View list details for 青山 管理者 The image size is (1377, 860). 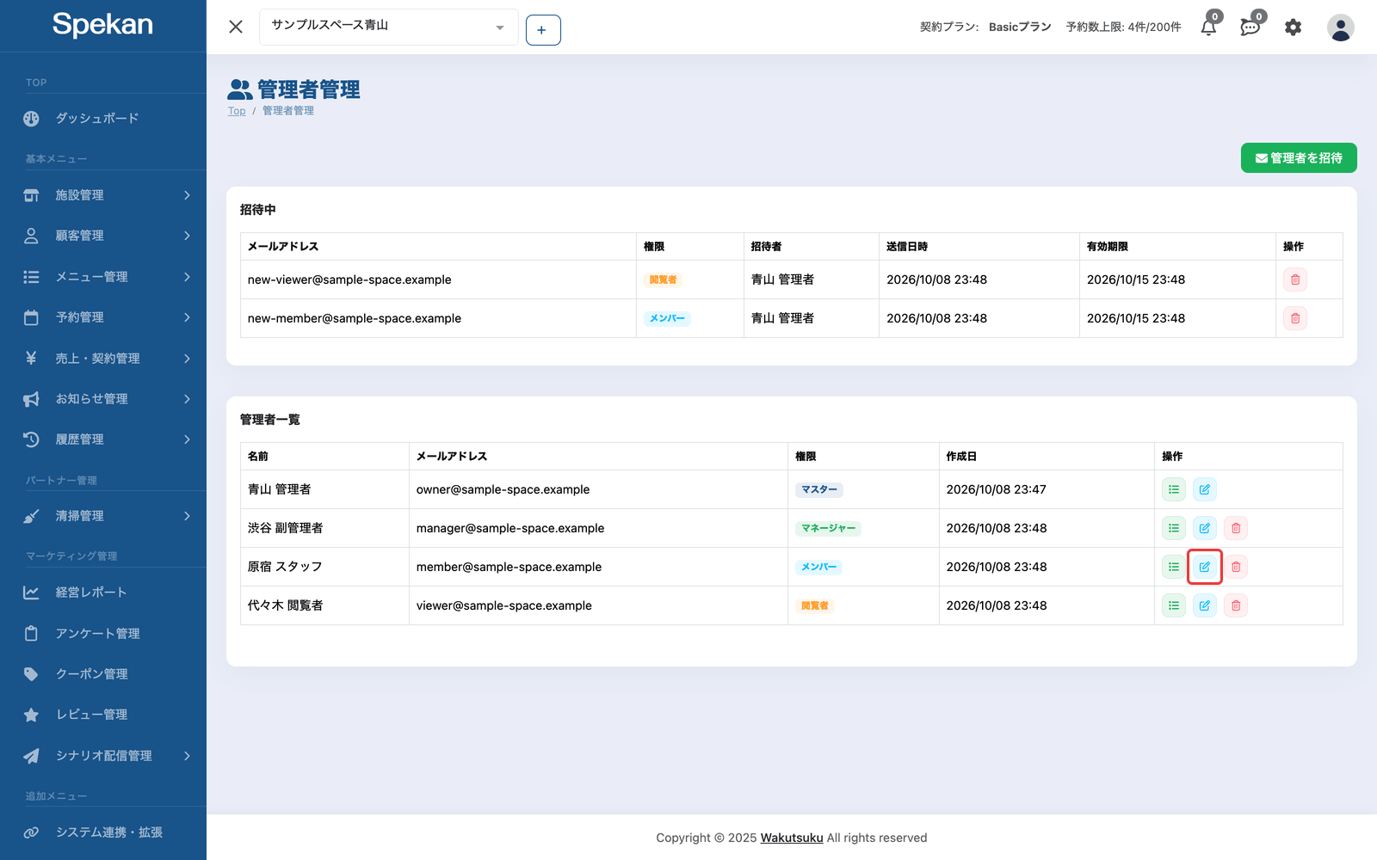(x=1174, y=489)
